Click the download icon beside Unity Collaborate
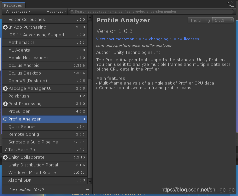238x196 pixels. pyautogui.click(x=5, y=157)
